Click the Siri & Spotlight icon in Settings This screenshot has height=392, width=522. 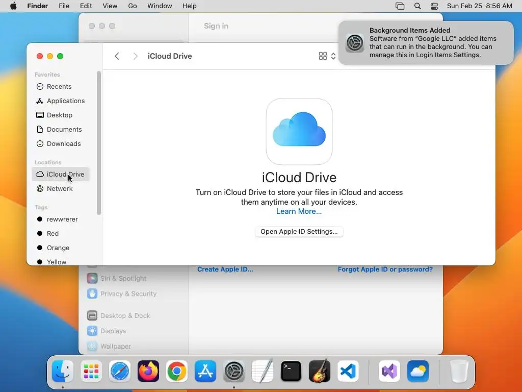[92, 278]
